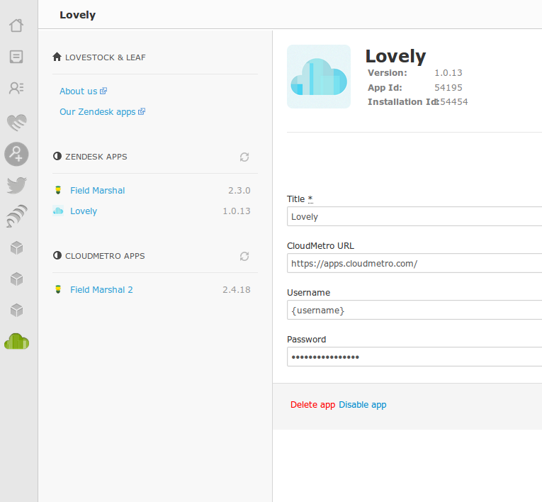
Task: Open the Twitter bird sidebar icon
Action: [x=16, y=185]
